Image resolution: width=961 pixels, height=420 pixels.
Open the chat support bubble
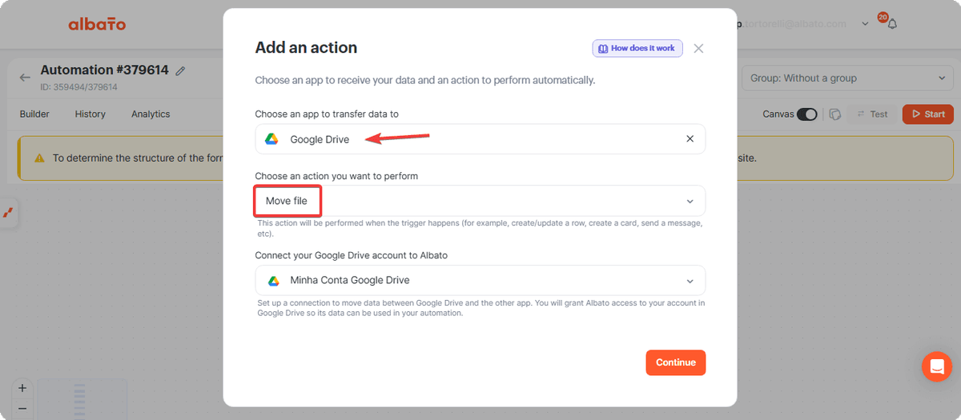click(x=936, y=366)
